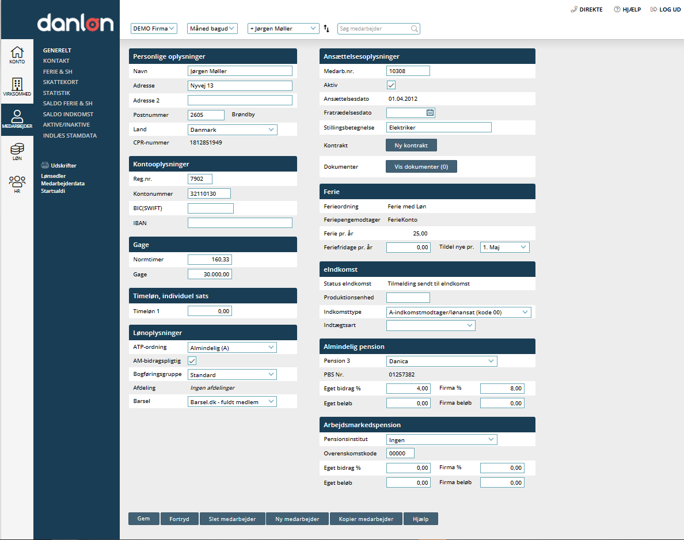Open the Virksomhed building icon
Viewport: 684px width, 540px height.
click(x=17, y=84)
